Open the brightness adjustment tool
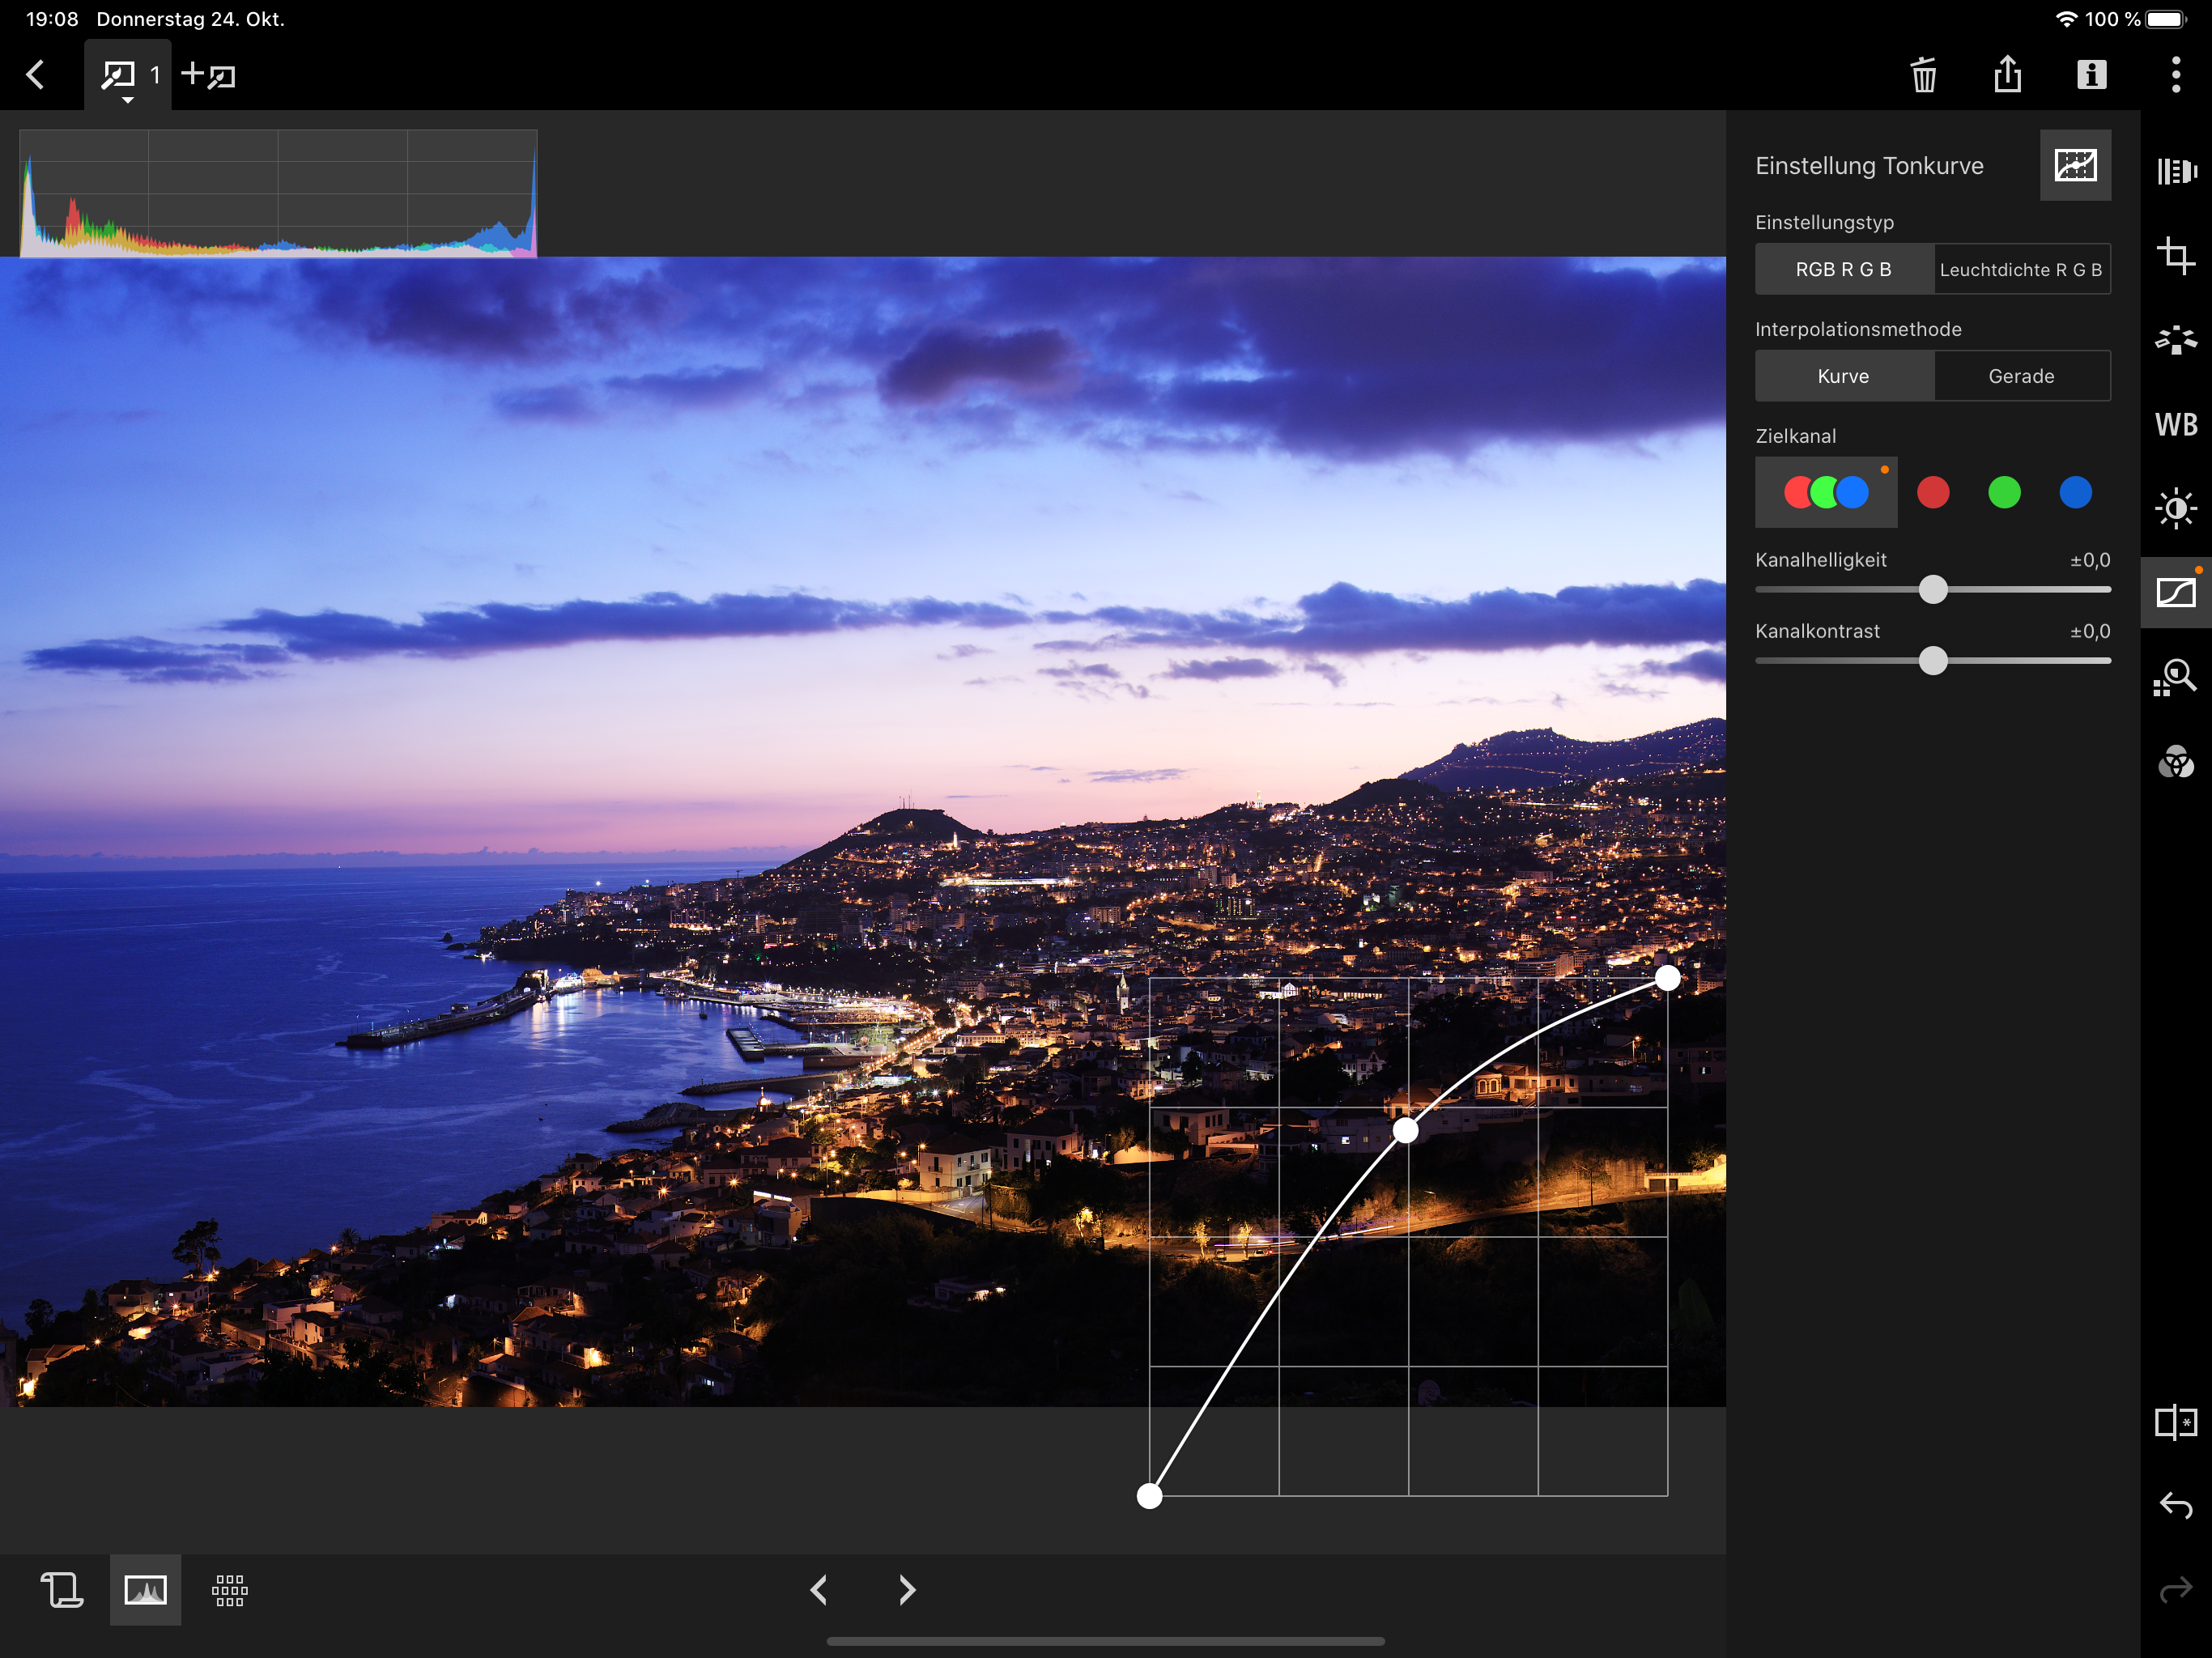The width and height of the screenshot is (2212, 1658). coord(2175,508)
